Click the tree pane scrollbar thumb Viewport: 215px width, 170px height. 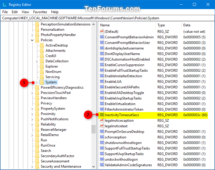pyautogui.click(x=94, y=129)
